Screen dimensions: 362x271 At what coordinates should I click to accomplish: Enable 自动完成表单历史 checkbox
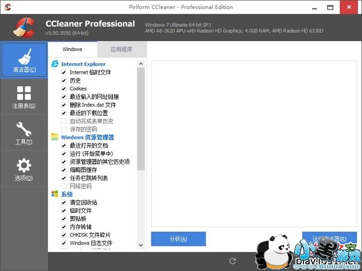63,121
